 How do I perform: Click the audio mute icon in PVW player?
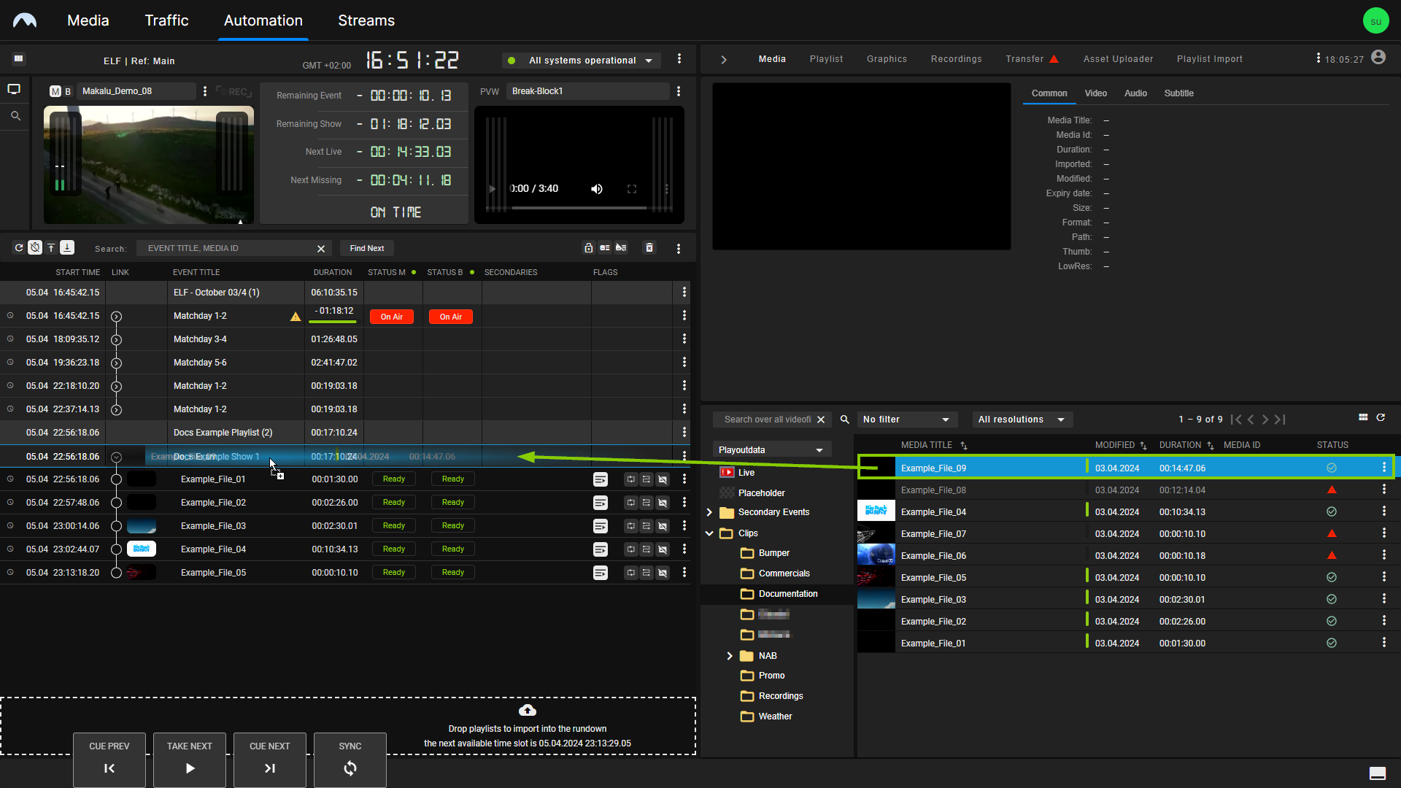(x=597, y=188)
